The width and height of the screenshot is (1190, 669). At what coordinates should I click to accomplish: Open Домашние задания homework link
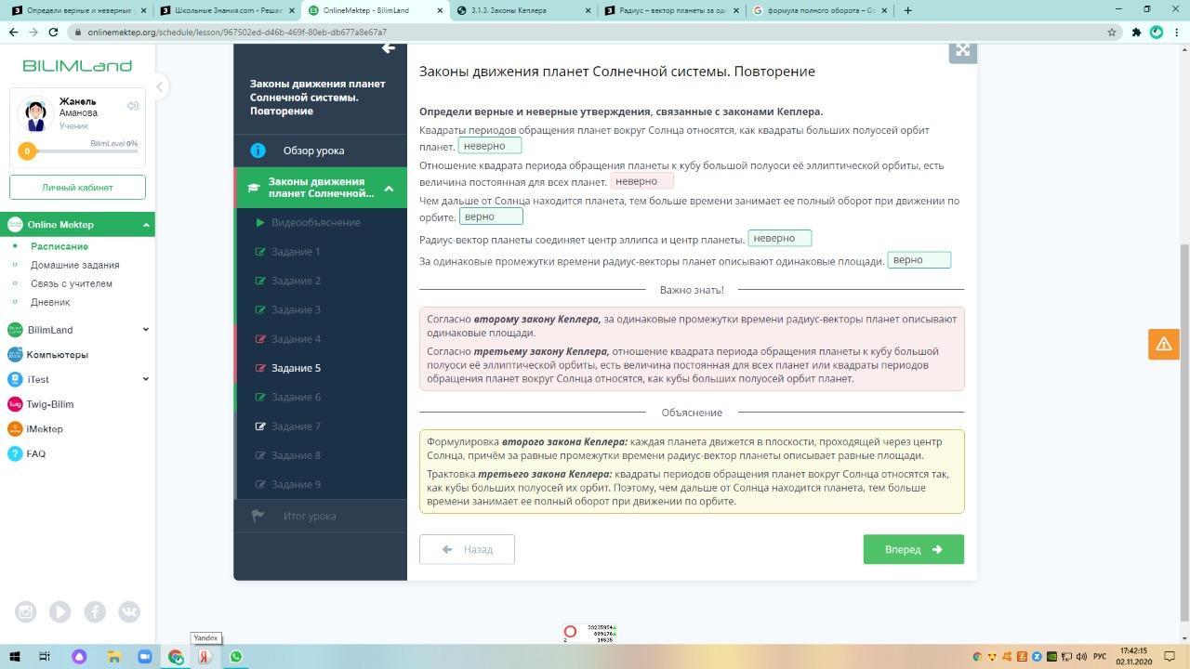coord(75,265)
